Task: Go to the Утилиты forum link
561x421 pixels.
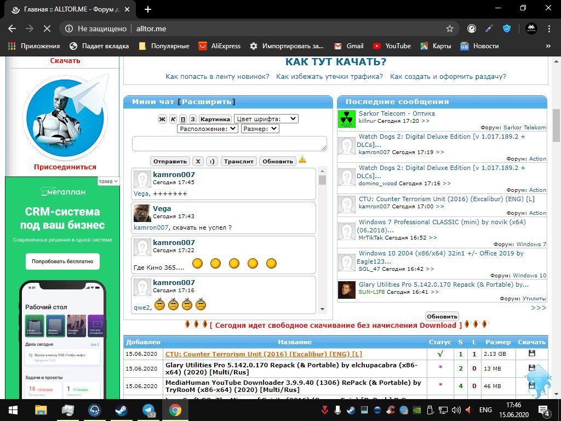Action: click(x=534, y=299)
